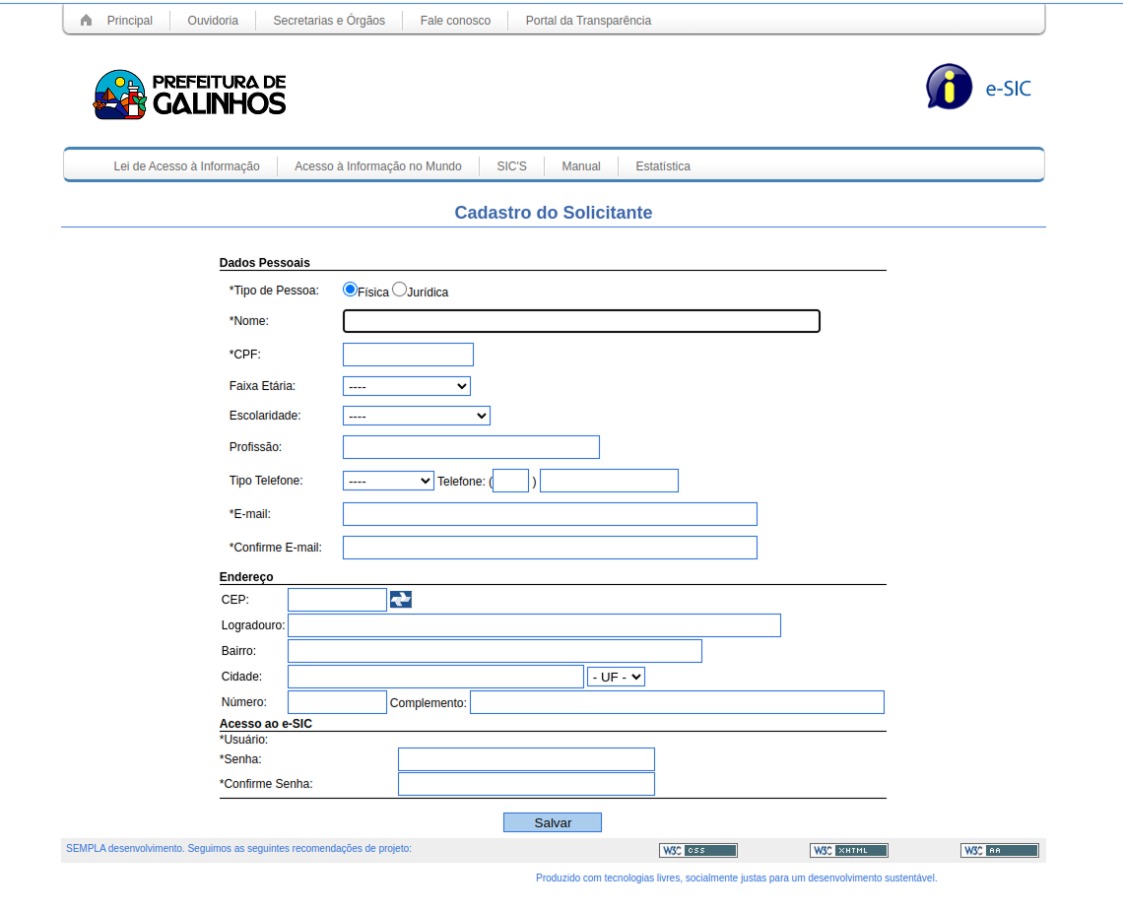Select the Jurídica person type radio
This screenshot has width=1123, height=911.
click(399, 290)
